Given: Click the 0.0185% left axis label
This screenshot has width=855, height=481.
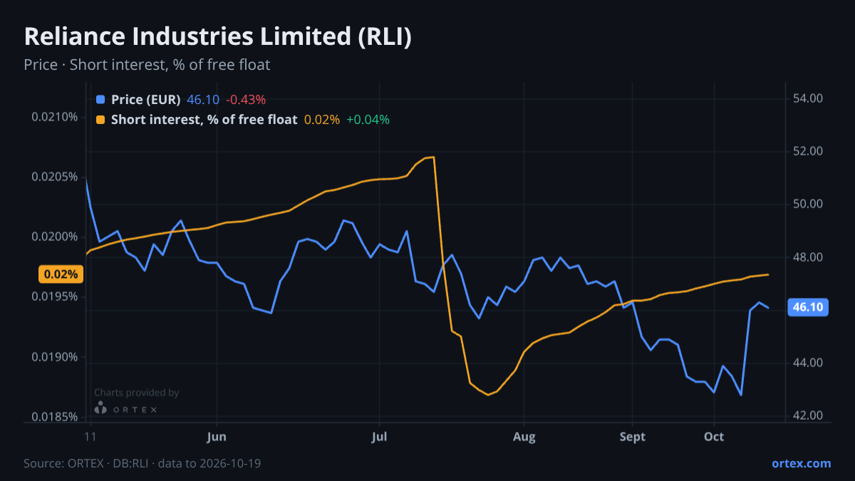Looking at the screenshot, I should [55, 417].
